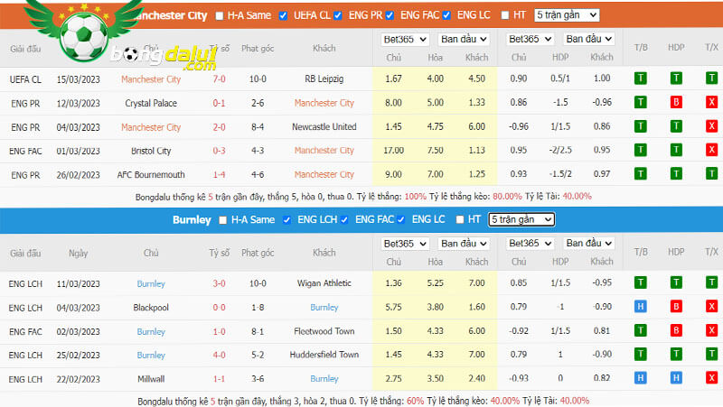This screenshot has height=407, width=723.
Task: Toggle ENG LC checkbox in Manchester City bar
Action: coord(446,15)
